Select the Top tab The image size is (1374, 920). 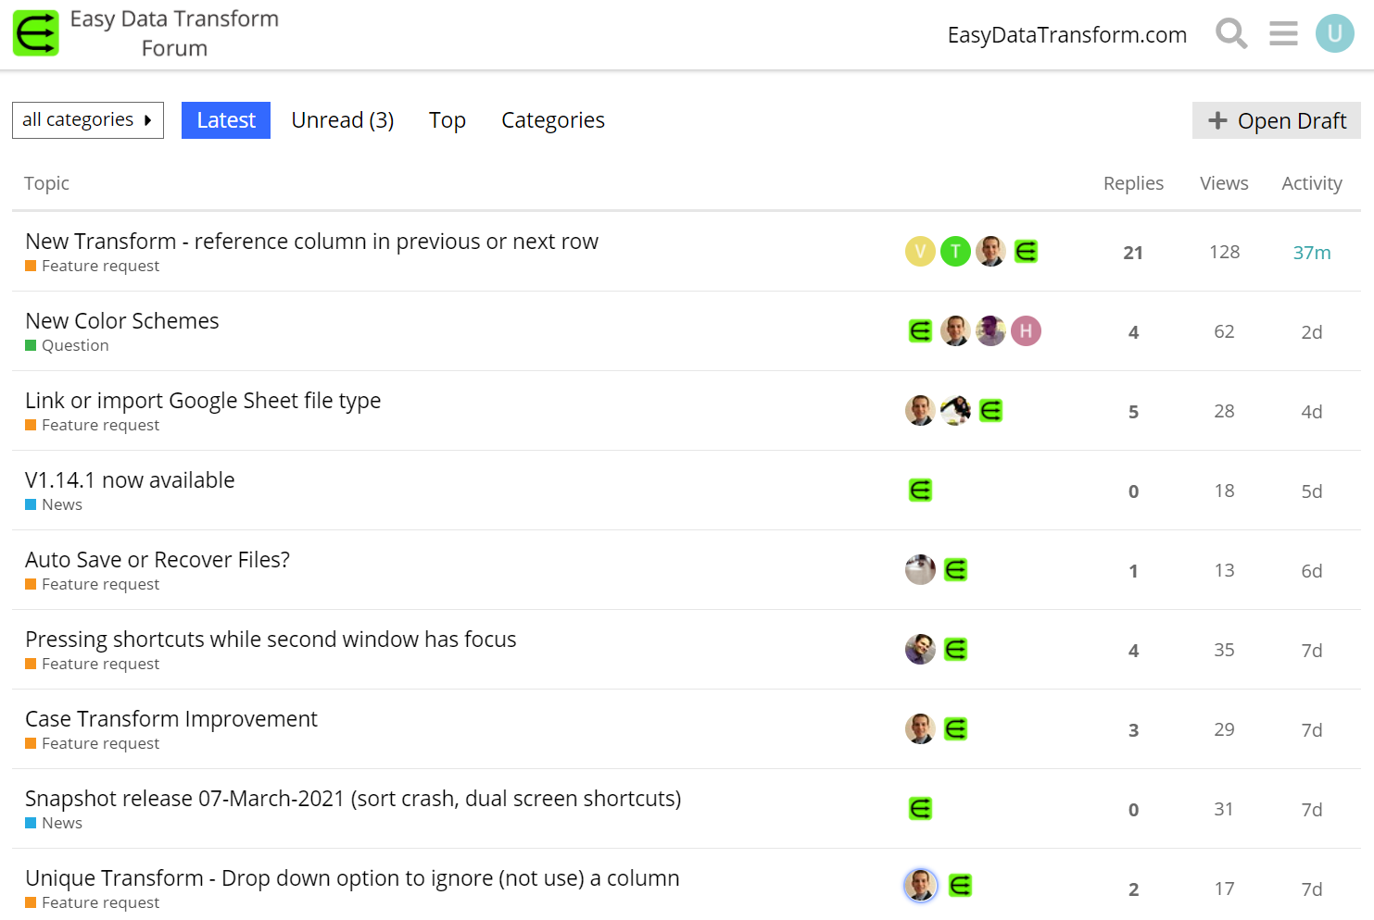[447, 120]
